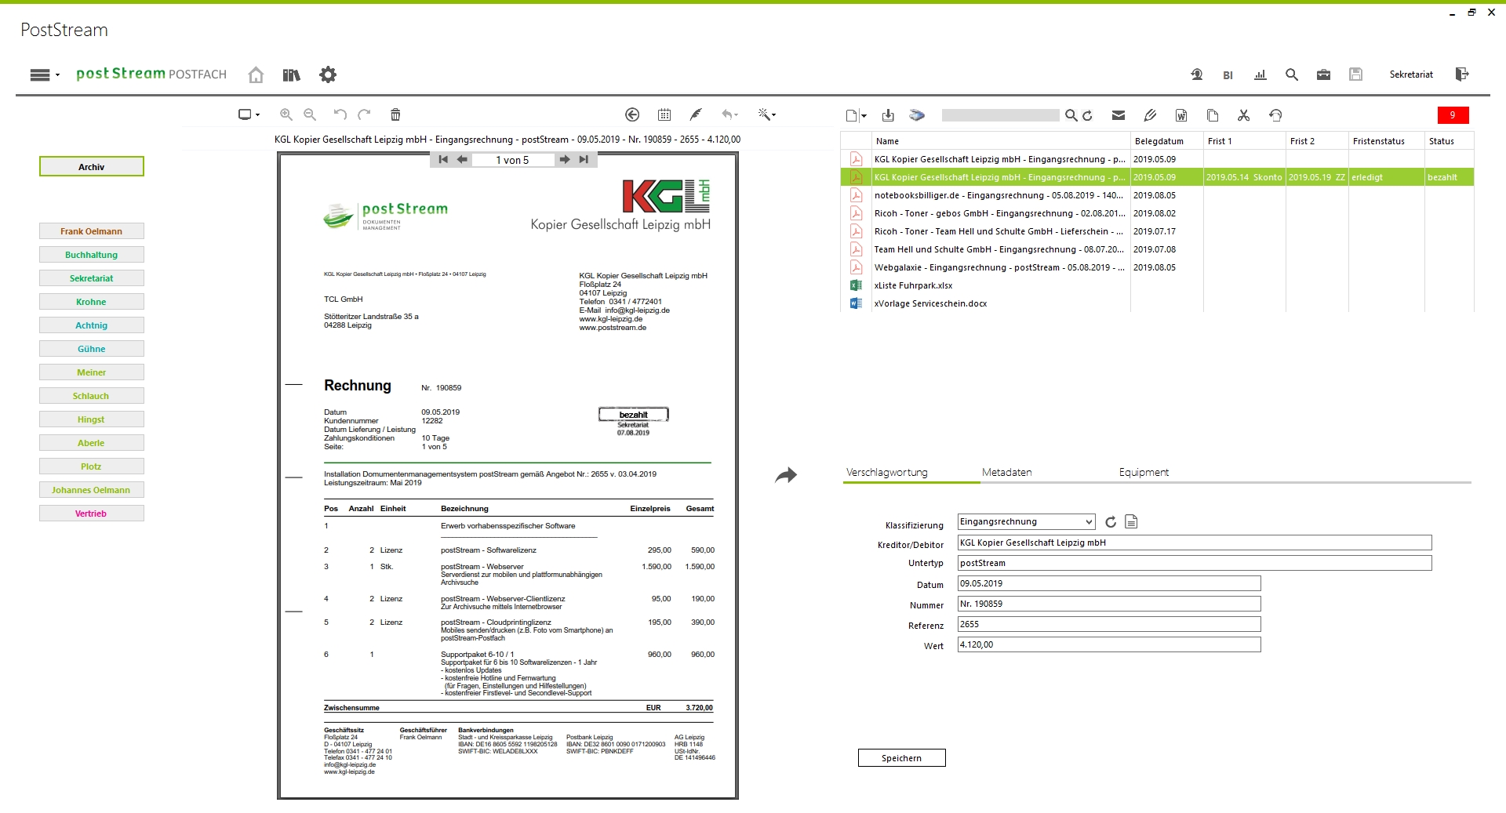Switch to the Metadaten tab
The image size is (1506, 813).
click(x=1006, y=472)
